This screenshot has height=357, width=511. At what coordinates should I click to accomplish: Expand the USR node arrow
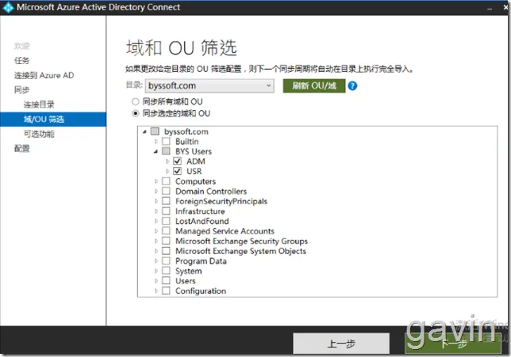[x=167, y=171]
